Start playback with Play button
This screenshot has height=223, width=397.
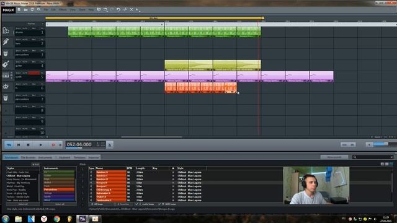[40, 145]
